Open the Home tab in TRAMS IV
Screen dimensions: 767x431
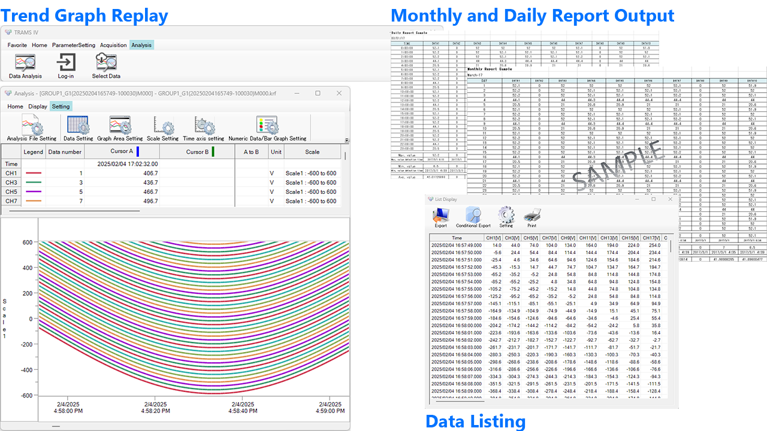tap(40, 45)
